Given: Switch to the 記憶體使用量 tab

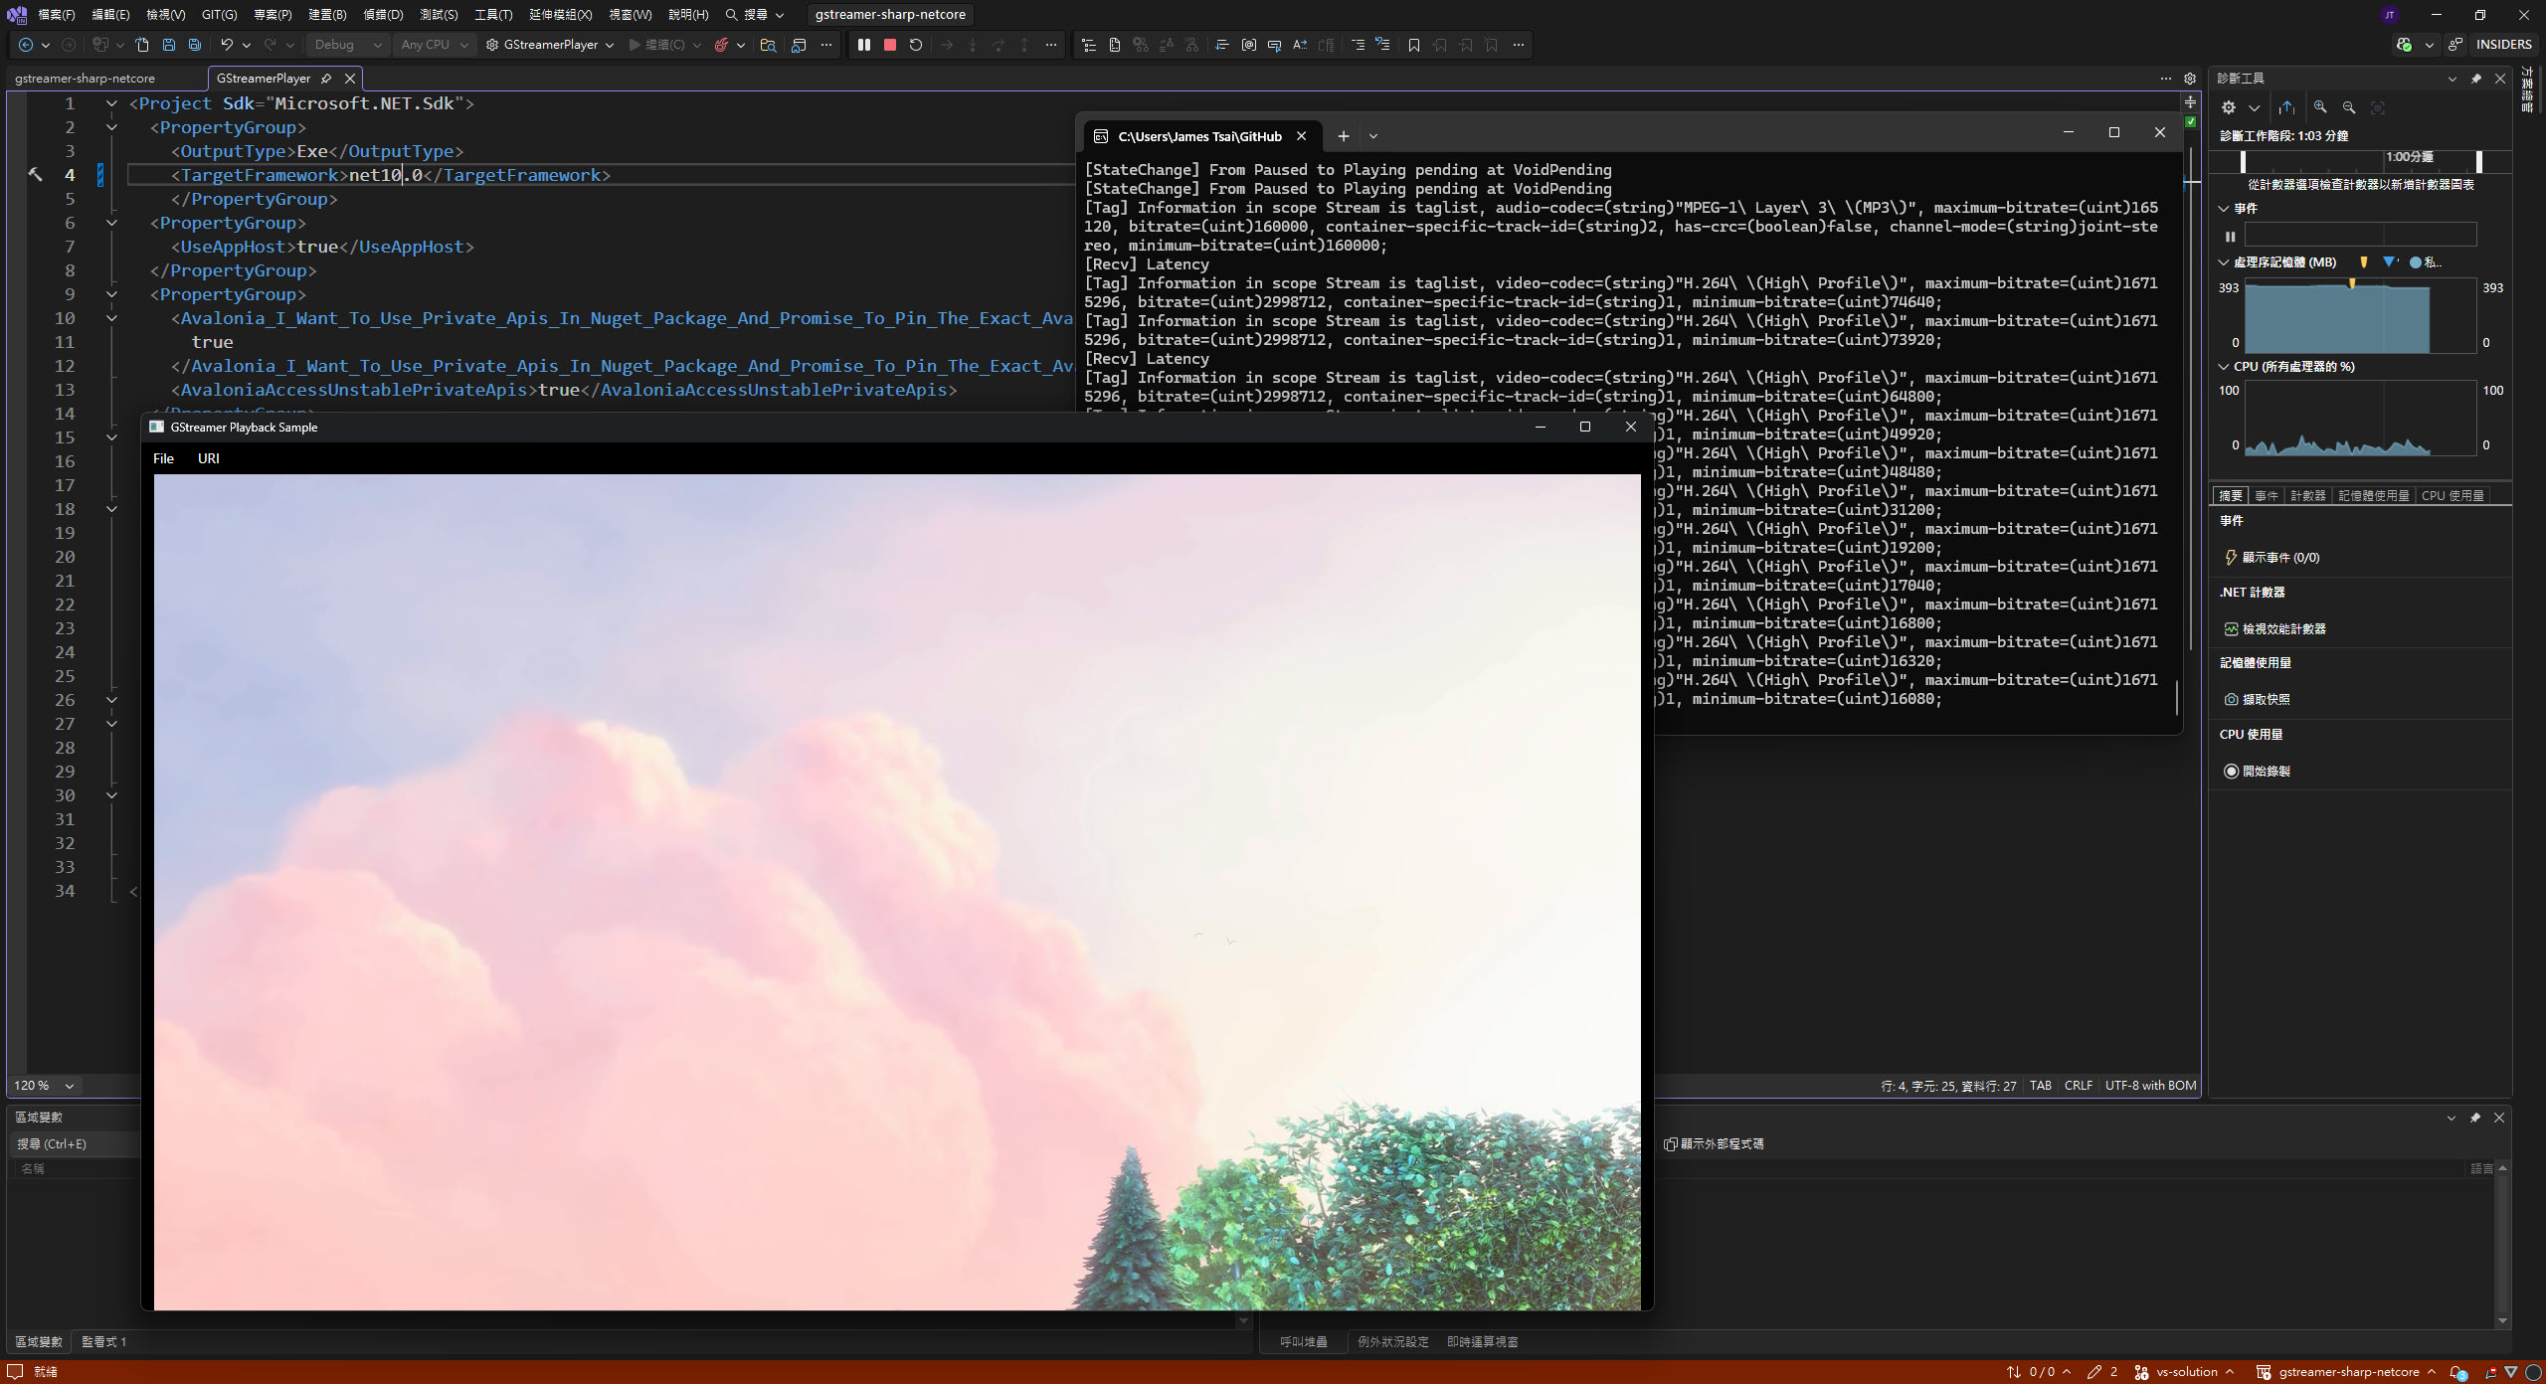Looking at the screenshot, I should tap(2373, 495).
